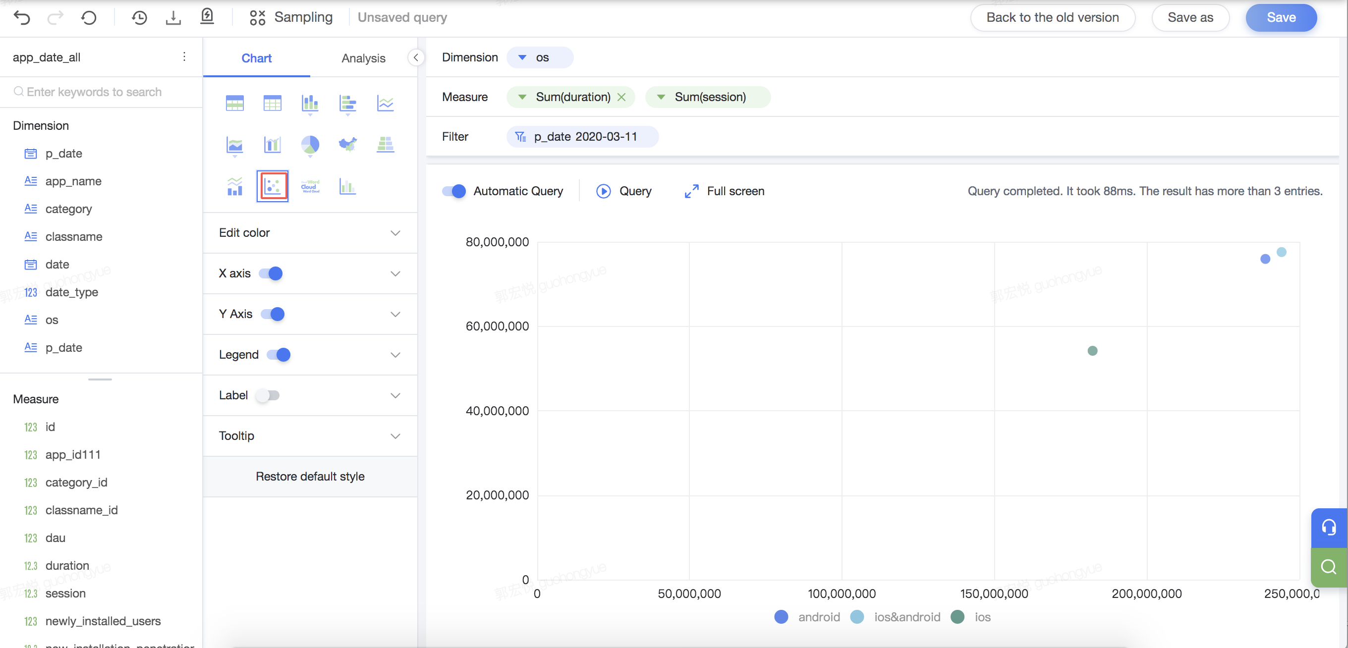Select the area chart type
This screenshot has height=648, width=1348.
(234, 146)
